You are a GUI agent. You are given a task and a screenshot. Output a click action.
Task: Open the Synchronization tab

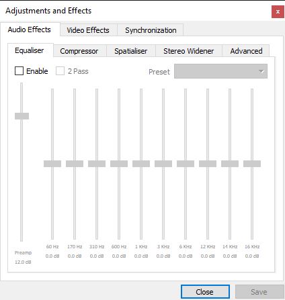click(151, 30)
